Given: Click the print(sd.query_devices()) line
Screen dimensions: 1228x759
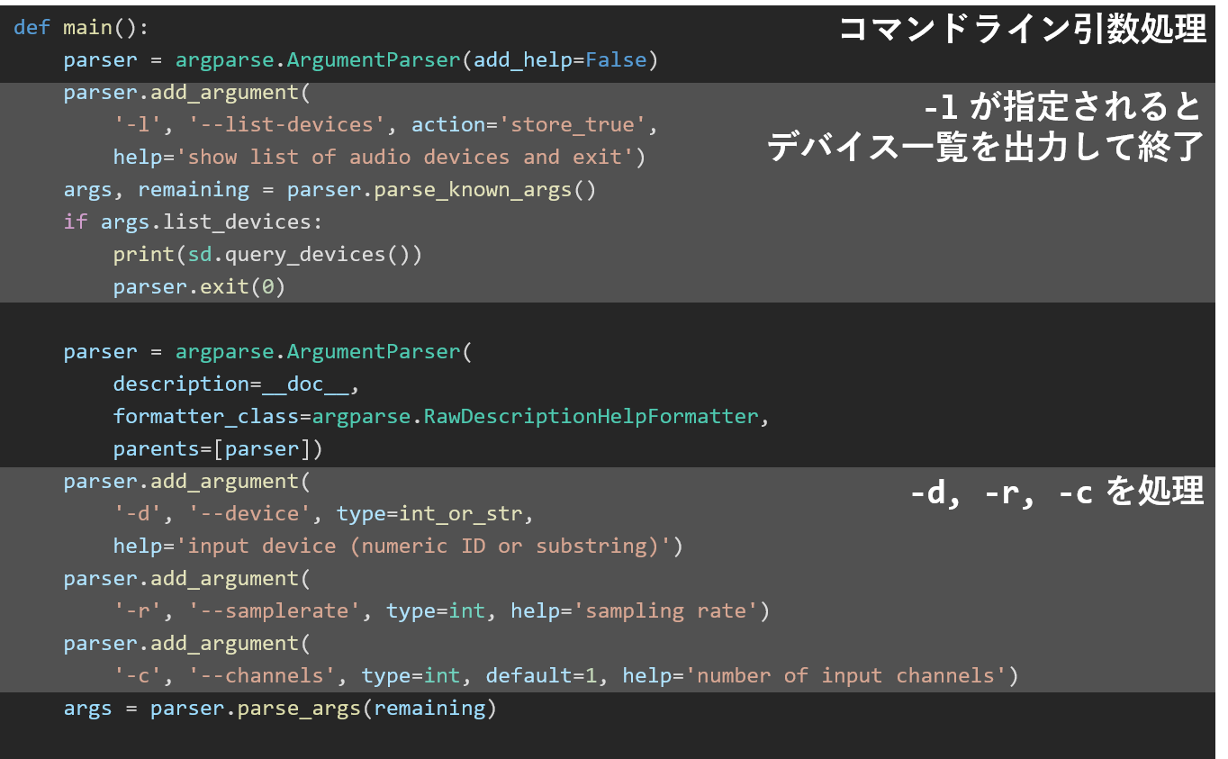Looking at the screenshot, I should pos(267,255).
